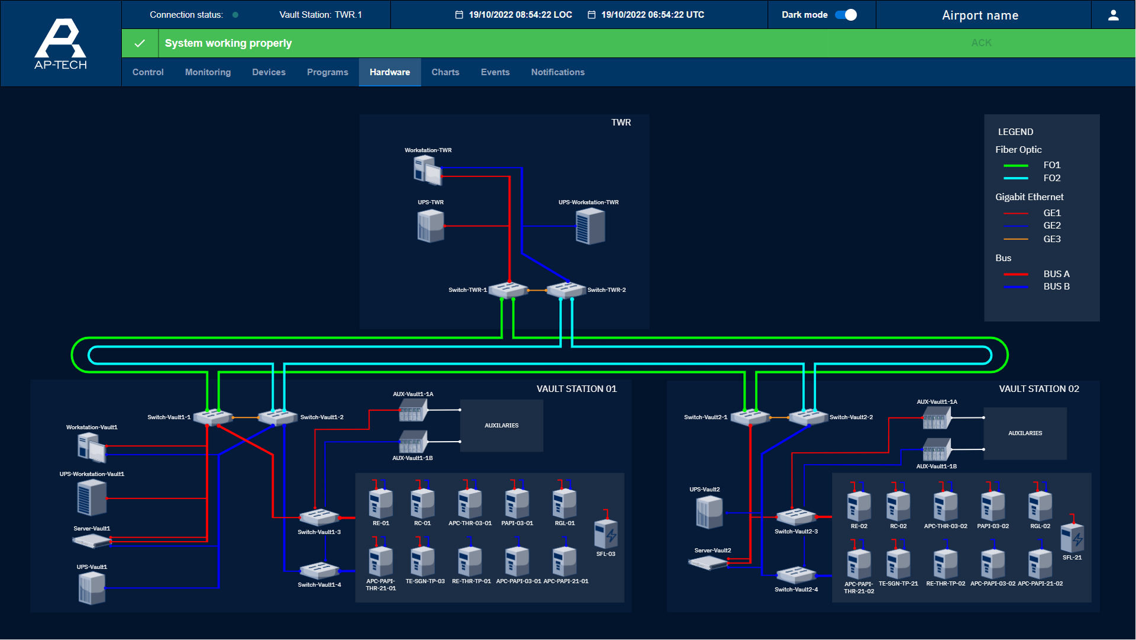Image resolution: width=1136 pixels, height=640 pixels.
Task: Click the RE-02 regulator icon
Action: point(859,507)
